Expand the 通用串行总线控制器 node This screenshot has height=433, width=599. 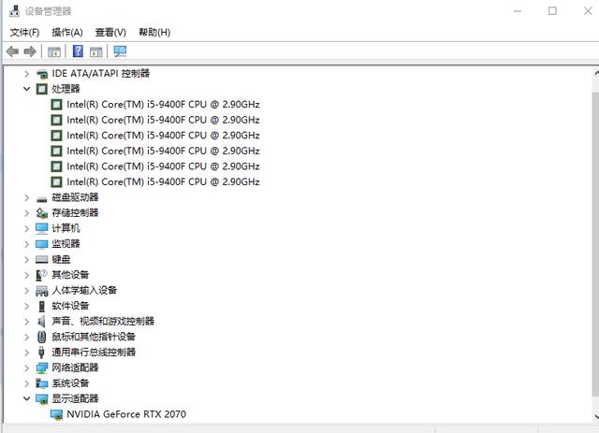click(x=27, y=353)
